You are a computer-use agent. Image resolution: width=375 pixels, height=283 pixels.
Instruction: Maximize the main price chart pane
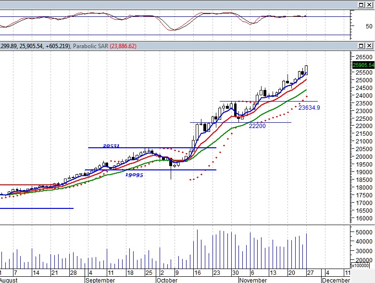click(x=361, y=46)
